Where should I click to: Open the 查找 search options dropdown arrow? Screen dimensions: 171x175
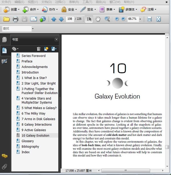point(33,29)
